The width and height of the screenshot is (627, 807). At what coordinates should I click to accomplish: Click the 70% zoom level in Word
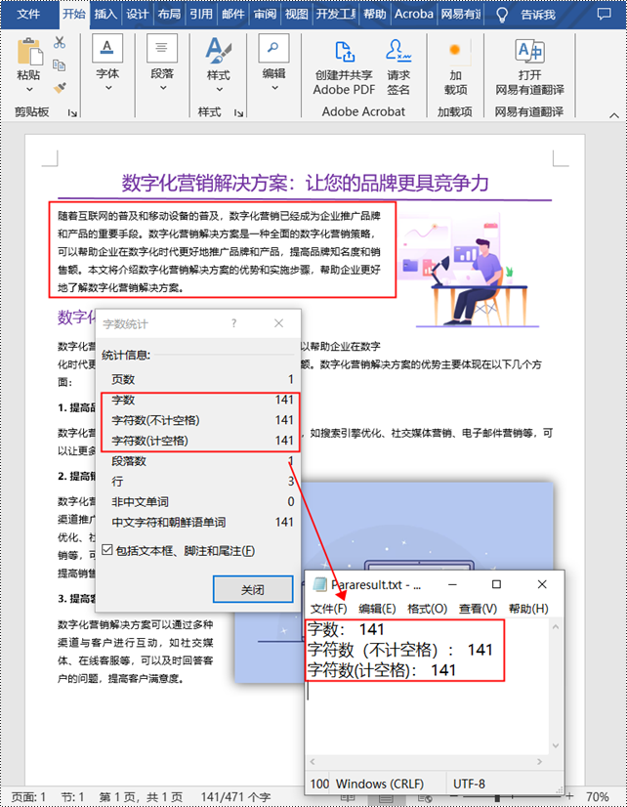[597, 797]
